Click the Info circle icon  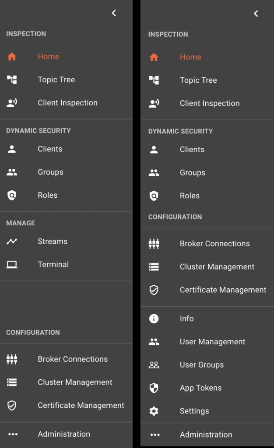click(x=154, y=318)
